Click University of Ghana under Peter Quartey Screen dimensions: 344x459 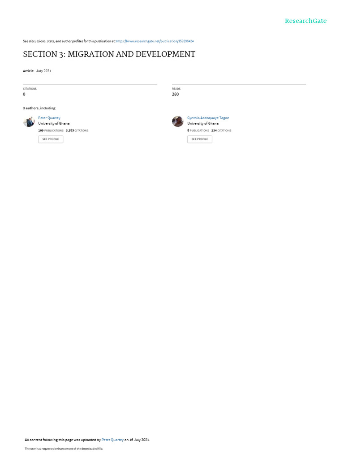pyautogui.click(x=54, y=124)
